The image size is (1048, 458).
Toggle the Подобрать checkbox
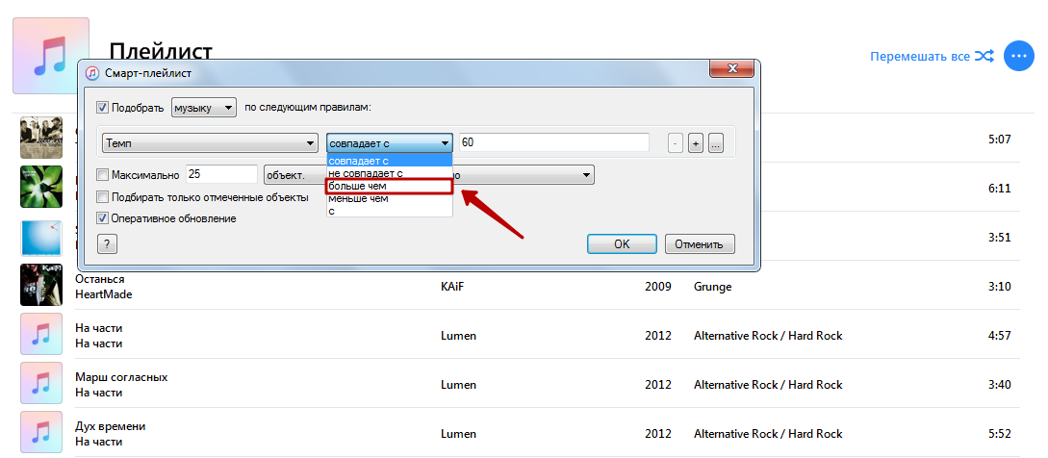[x=103, y=108]
